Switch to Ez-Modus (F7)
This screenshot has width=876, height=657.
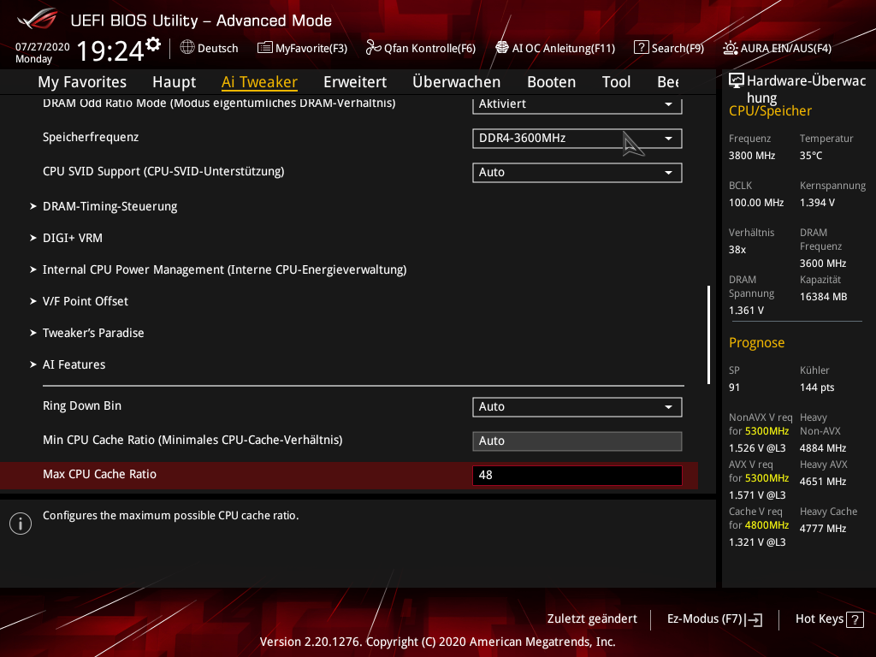pos(715,619)
